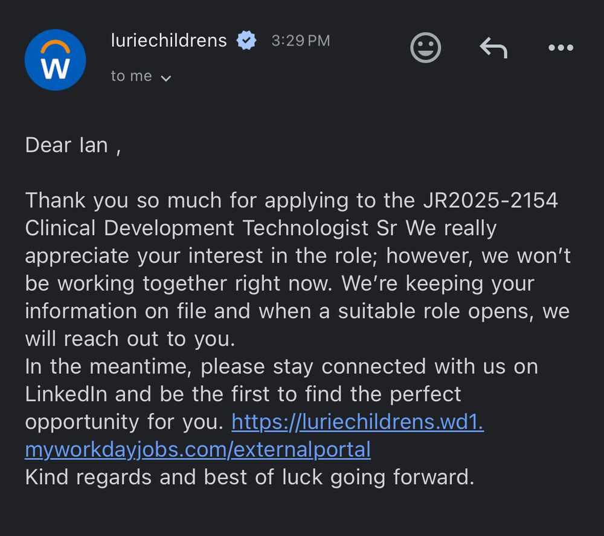Tap 'will reach out to you.' sentence ending
Viewport: 604px width, 536px height.
(x=130, y=339)
